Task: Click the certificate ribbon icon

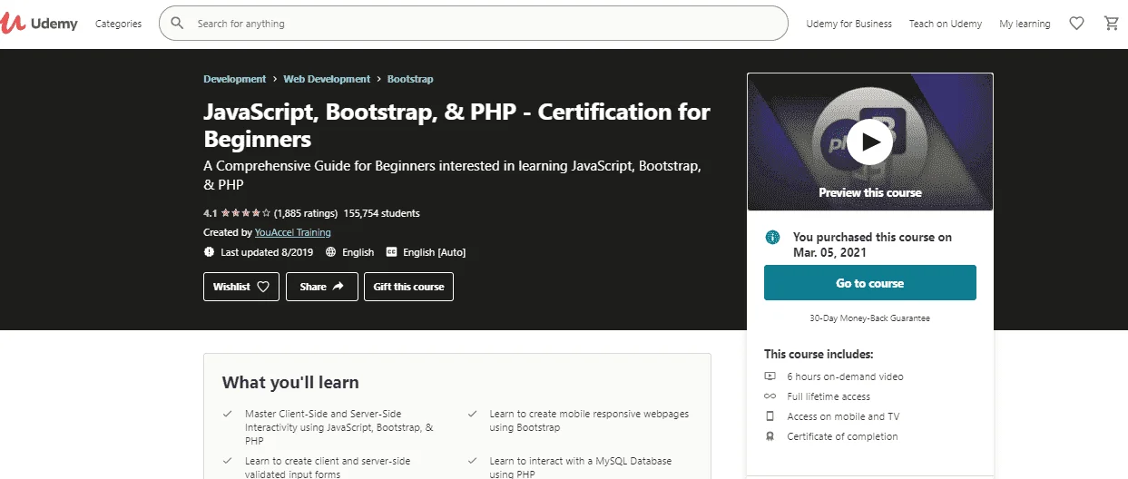Action: 770,436
